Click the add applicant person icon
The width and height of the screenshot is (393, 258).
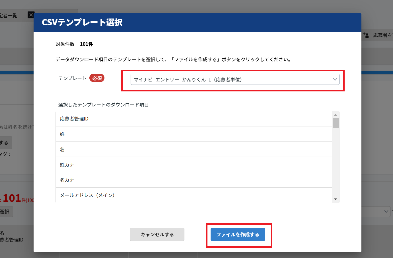366,35
